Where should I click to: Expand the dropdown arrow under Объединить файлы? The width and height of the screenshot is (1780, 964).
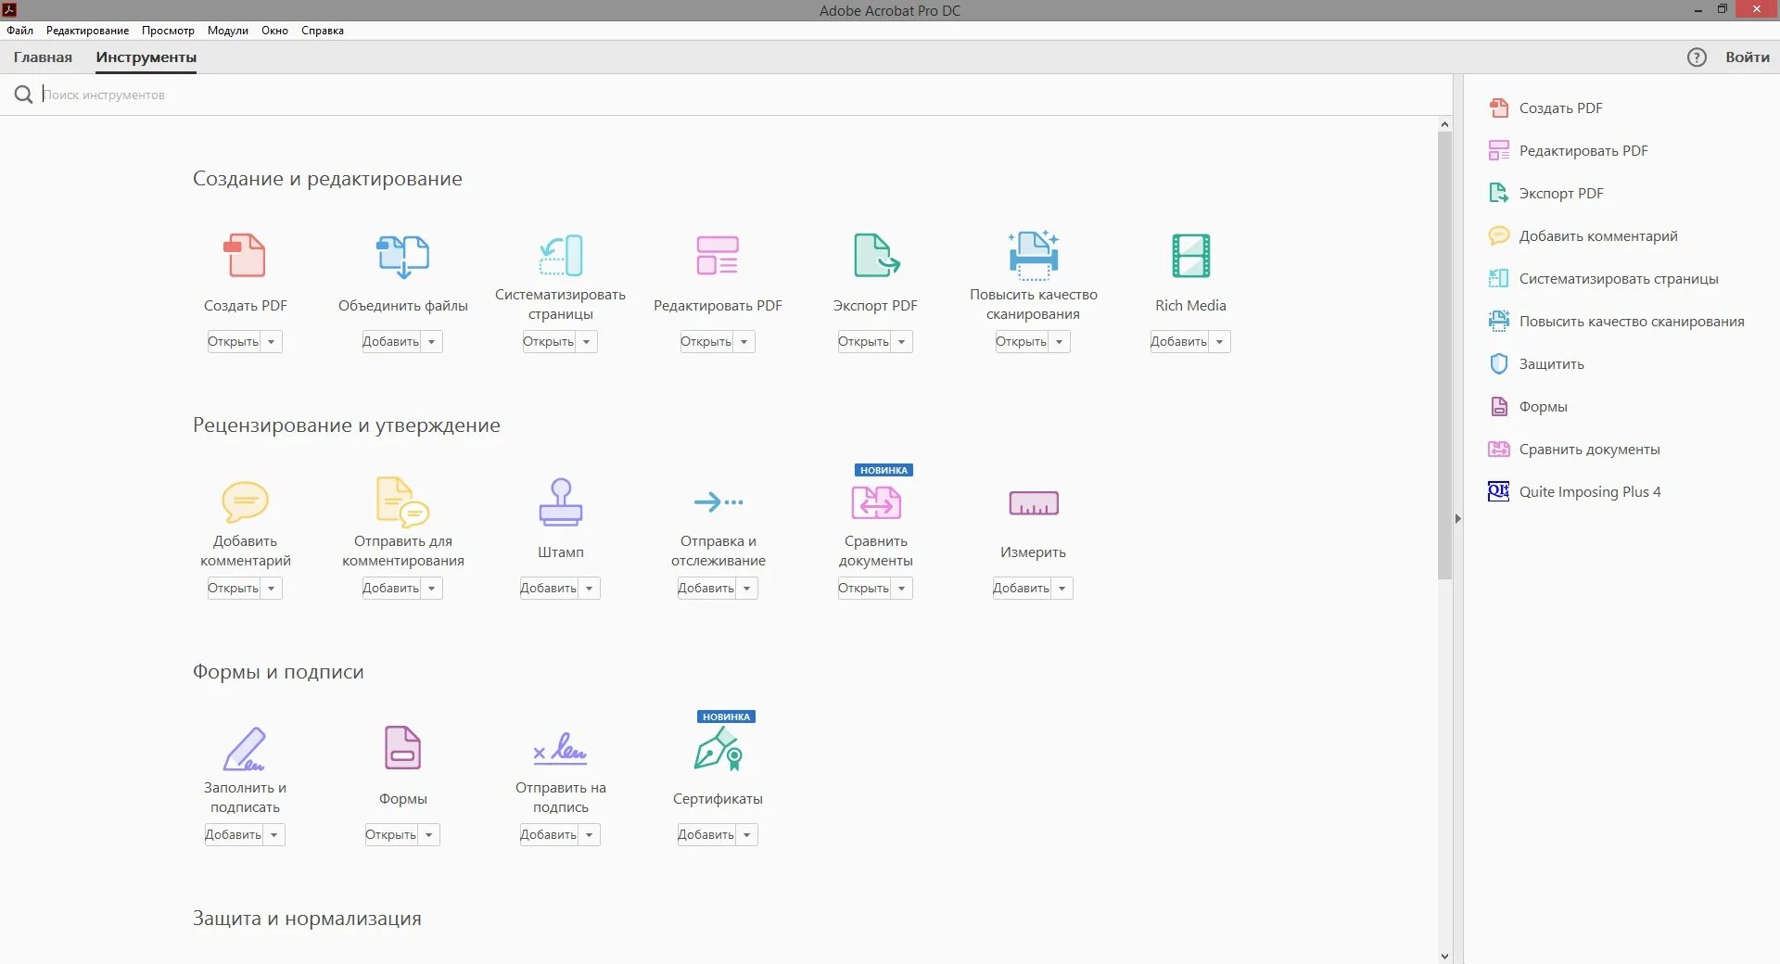pos(432,342)
